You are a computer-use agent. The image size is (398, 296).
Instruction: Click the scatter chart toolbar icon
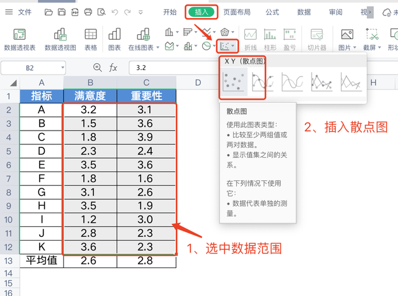(225, 46)
